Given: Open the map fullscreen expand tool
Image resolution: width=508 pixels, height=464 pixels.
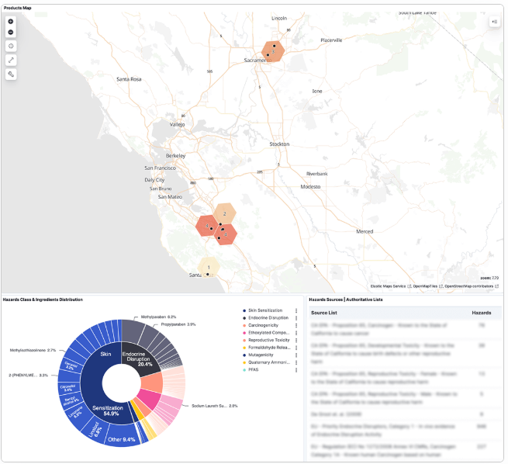Looking at the screenshot, I should point(11,60).
